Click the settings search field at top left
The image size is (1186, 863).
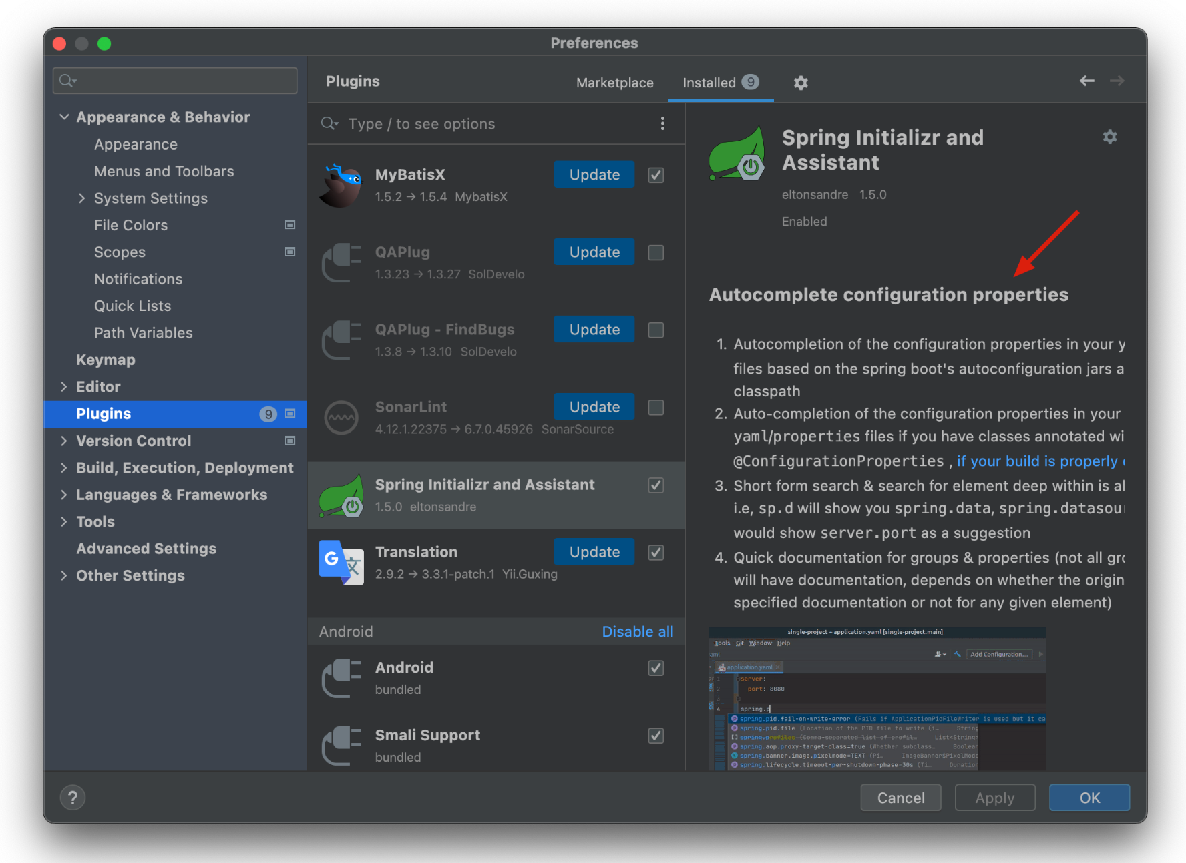pyautogui.click(x=175, y=81)
